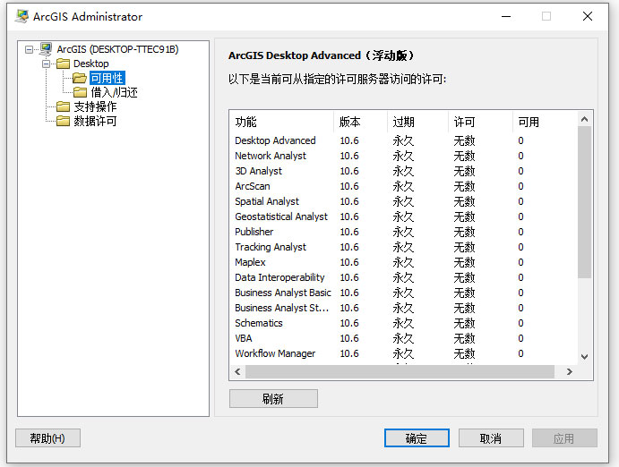Minimize the ArcGIS Administrator window
This screenshot has width=619, height=467.
tap(506, 17)
